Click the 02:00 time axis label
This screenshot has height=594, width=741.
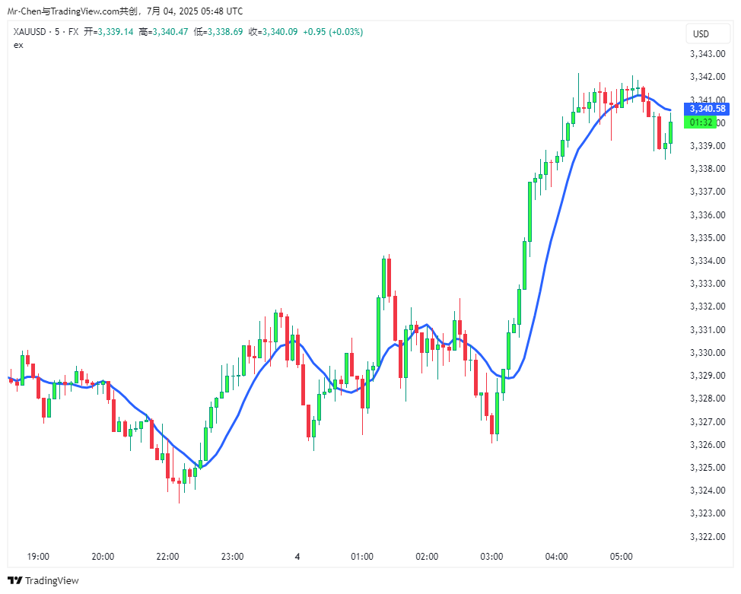click(x=427, y=556)
